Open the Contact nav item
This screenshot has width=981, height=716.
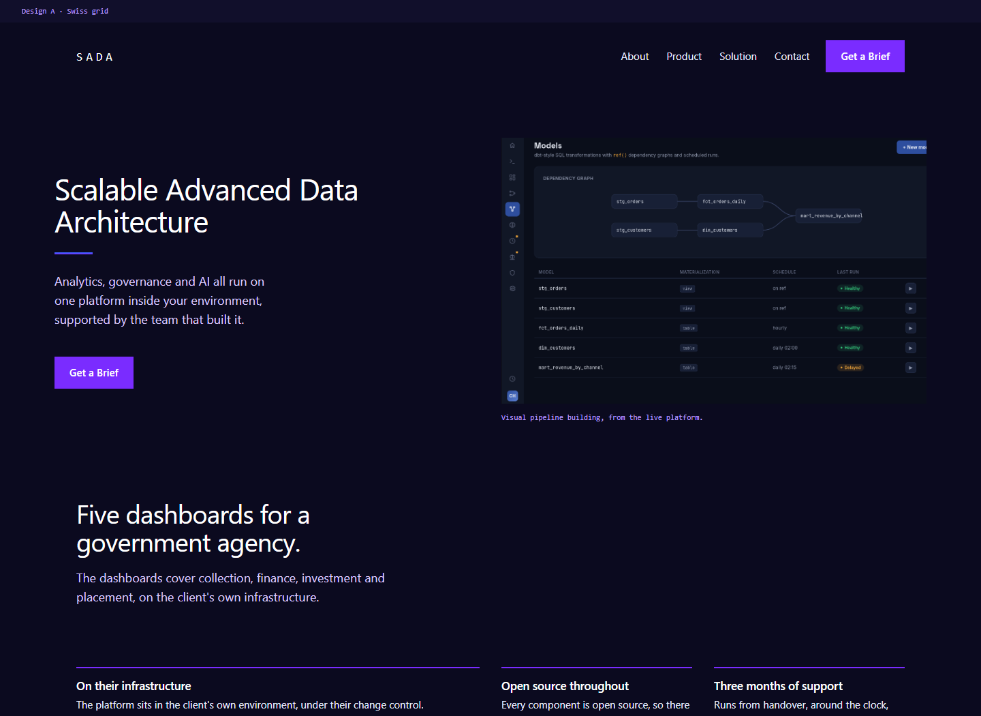coord(792,57)
